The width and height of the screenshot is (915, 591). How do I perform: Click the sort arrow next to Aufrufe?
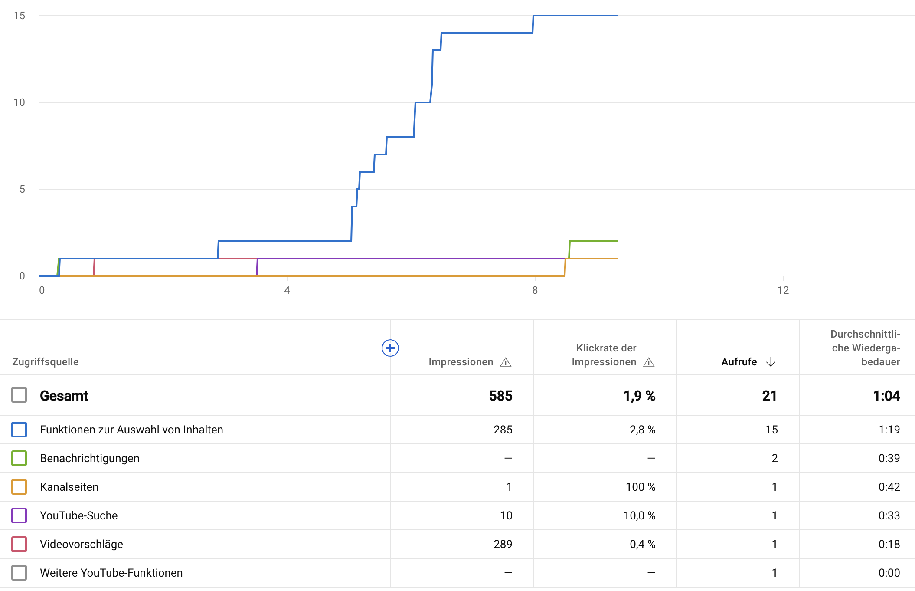771,362
